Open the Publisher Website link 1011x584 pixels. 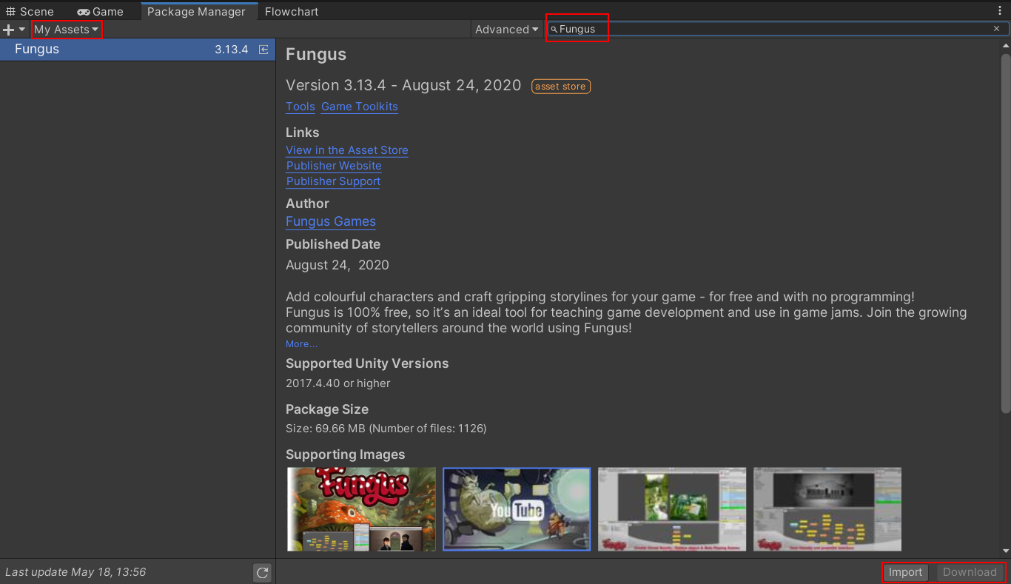(x=334, y=166)
